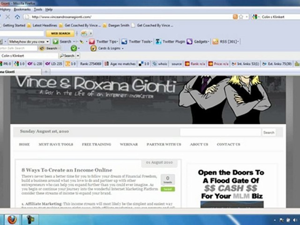Image resolution: width=300 pixels, height=225 pixels.
Task: Click the Open the Doors To Flood Gate ad
Action: [x=231, y=188]
